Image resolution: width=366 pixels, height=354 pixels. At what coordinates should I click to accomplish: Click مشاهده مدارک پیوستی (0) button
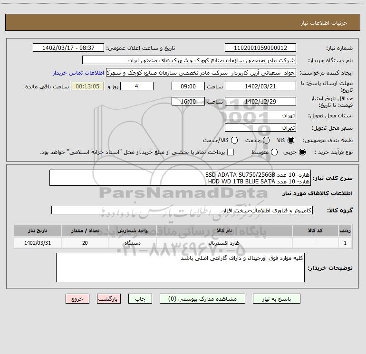[x=202, y=299]
